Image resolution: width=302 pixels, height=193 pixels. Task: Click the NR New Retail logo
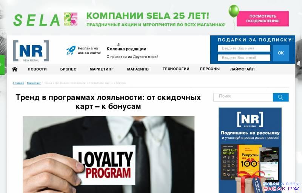pyautogui.click(x=31, y=51)
